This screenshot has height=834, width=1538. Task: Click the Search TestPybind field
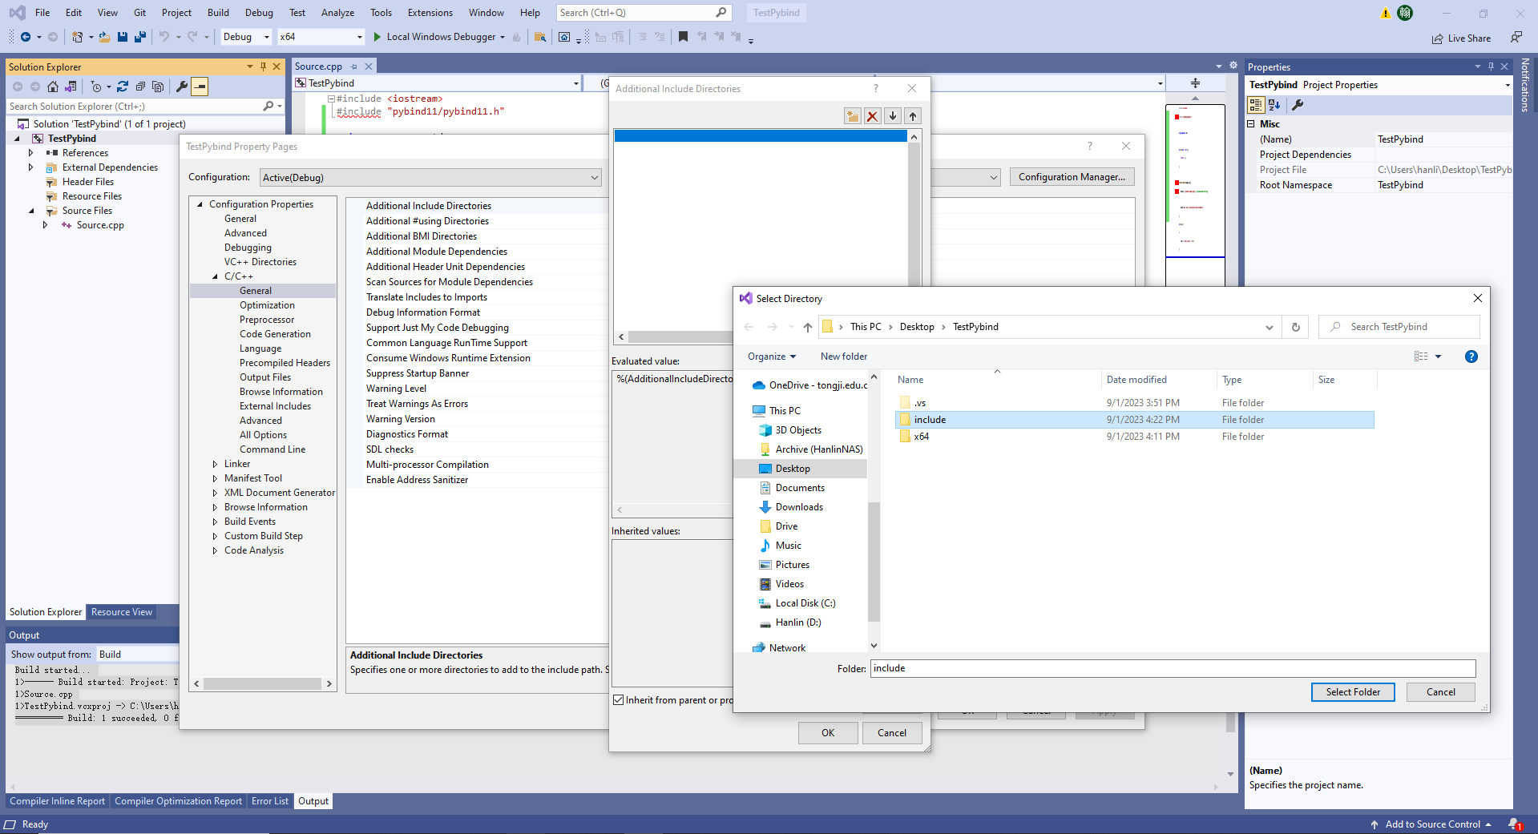(1399, 327)
